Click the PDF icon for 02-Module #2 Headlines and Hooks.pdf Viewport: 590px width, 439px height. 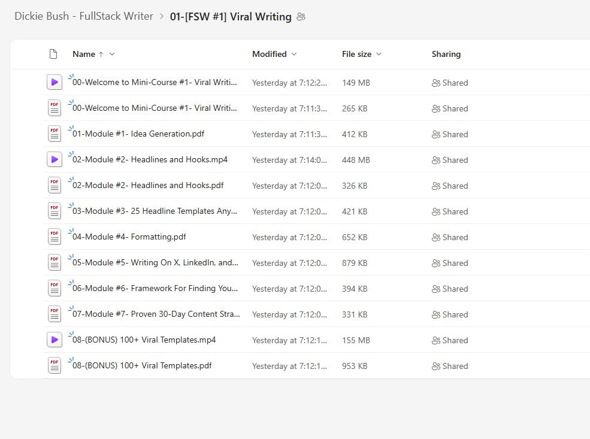(x=54, y=185)
